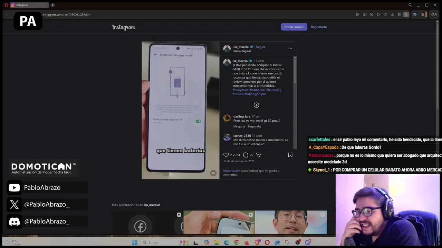This screenshot has height=248, width=442.
Task: Click Me gusta under darling_la_s comment
Action: click(239, 126)
